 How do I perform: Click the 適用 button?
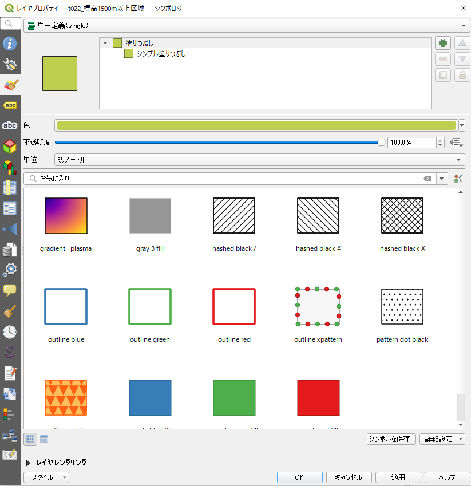(x=398, y=477)
